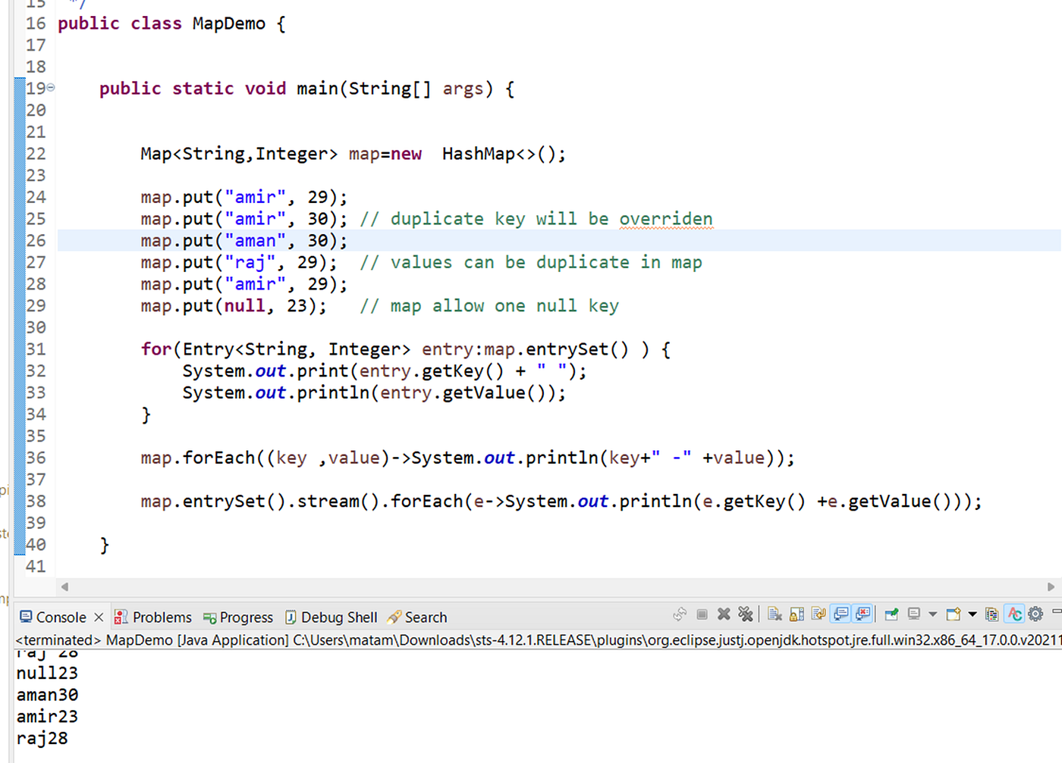The width and height of the screenshot is (1062, 763).
Task: Enable console scroll lock
Action: 796,614
